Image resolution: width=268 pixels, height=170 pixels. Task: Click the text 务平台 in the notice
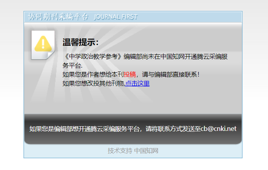click(x=72, y=66)
